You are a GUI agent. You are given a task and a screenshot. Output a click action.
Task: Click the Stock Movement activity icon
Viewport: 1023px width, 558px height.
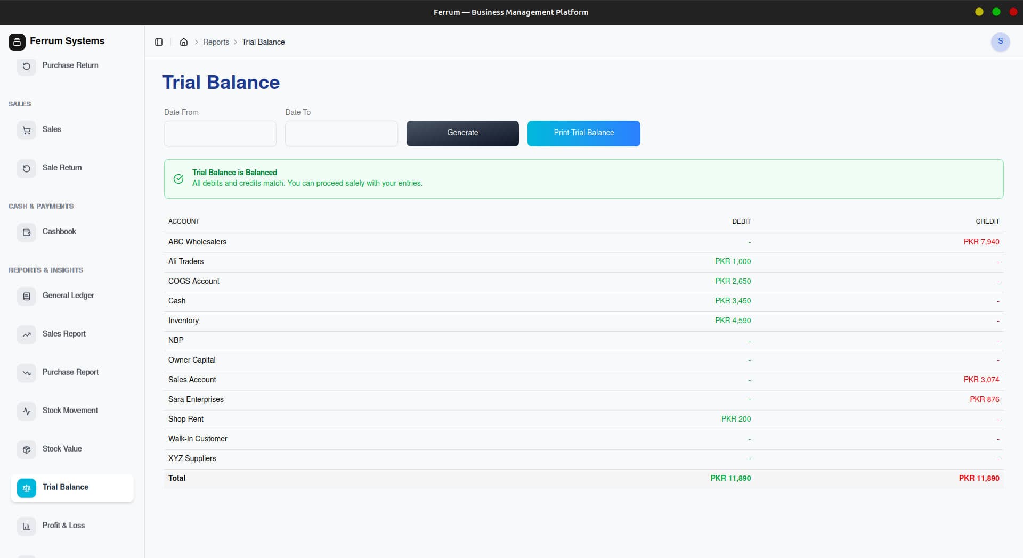click(27, 411)
